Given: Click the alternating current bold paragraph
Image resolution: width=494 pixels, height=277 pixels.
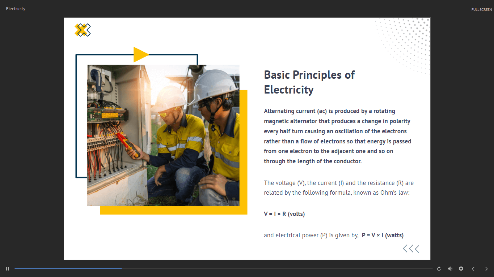Looking at the screenshot, I should [x=338, y=136].
